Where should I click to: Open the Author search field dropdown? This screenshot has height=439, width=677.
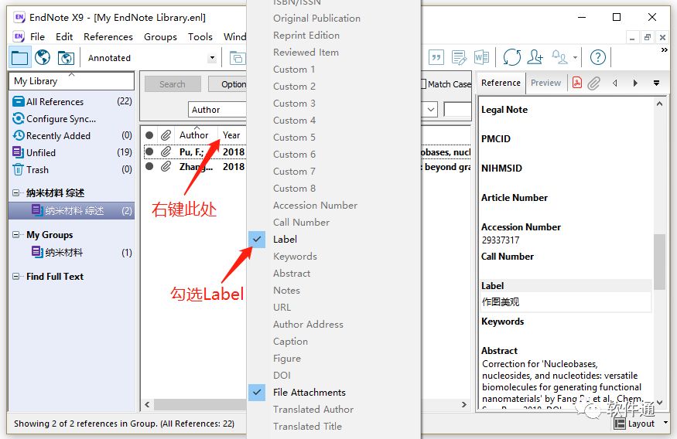pyautogui.click(x=217, y=110)
